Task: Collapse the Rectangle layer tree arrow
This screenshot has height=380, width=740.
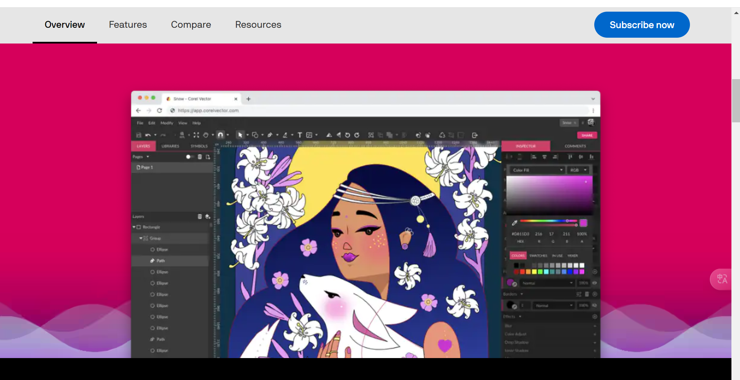Action: point(134,227)
